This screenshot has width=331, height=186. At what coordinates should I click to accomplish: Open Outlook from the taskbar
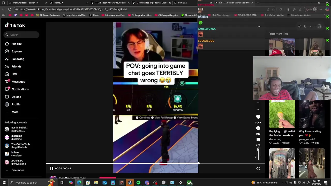tap(104, 183)
